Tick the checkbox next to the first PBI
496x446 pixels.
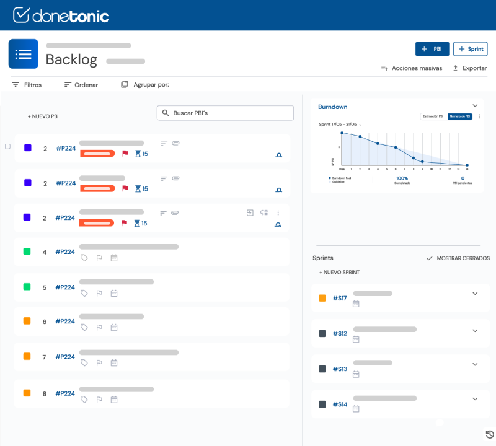pyautogui.click(x=7, y=146)
